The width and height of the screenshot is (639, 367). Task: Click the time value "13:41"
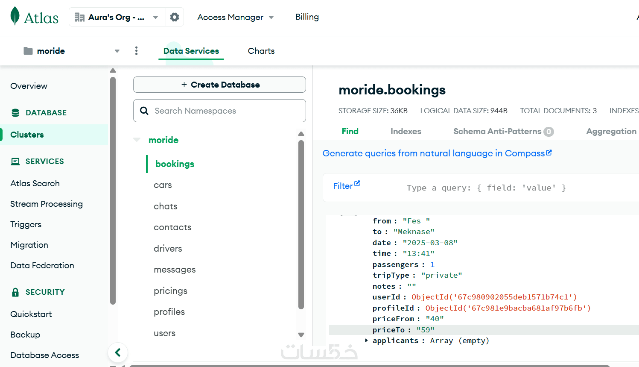419,253
